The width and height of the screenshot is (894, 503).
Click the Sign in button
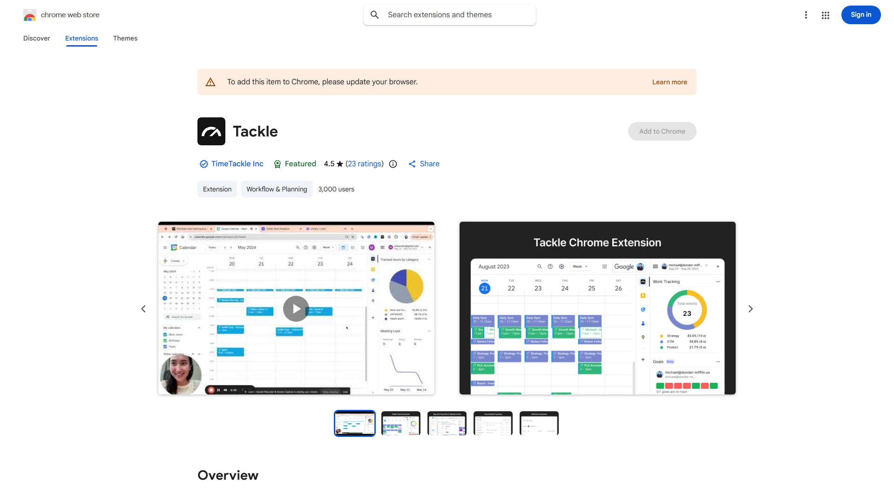[x=860, y=15]
